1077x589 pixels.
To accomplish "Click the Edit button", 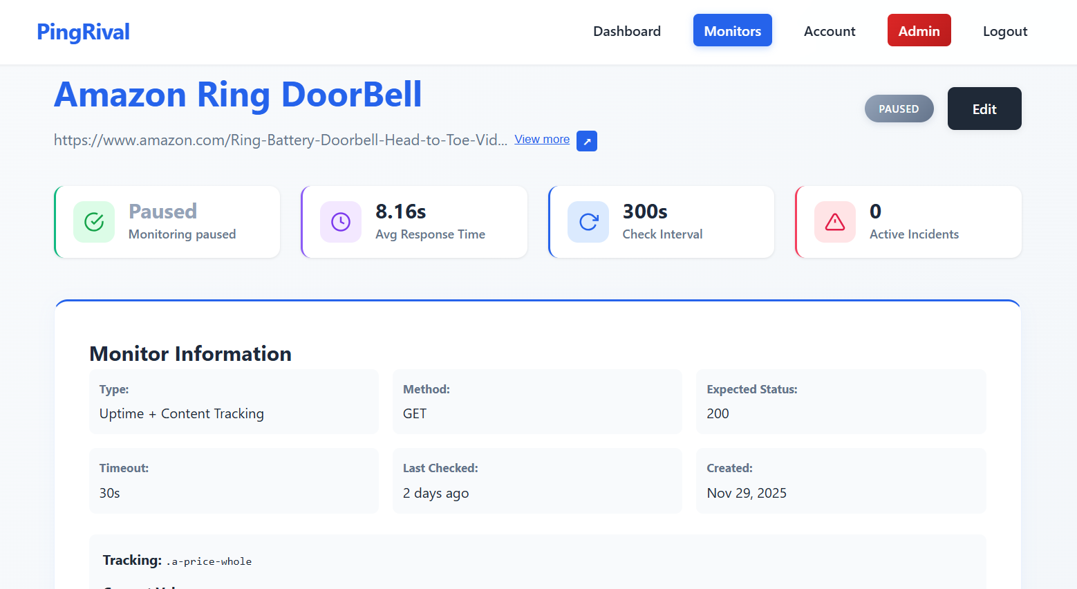I will click(x=984, y=109).
